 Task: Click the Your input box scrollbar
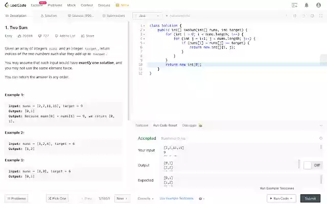click(x=321, y=147)
